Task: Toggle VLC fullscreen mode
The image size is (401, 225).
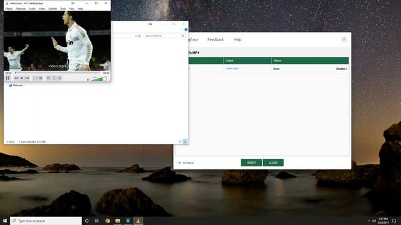Action: (35, 78)
